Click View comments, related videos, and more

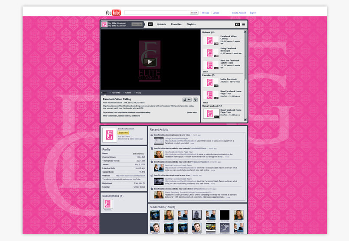[121, 116]
